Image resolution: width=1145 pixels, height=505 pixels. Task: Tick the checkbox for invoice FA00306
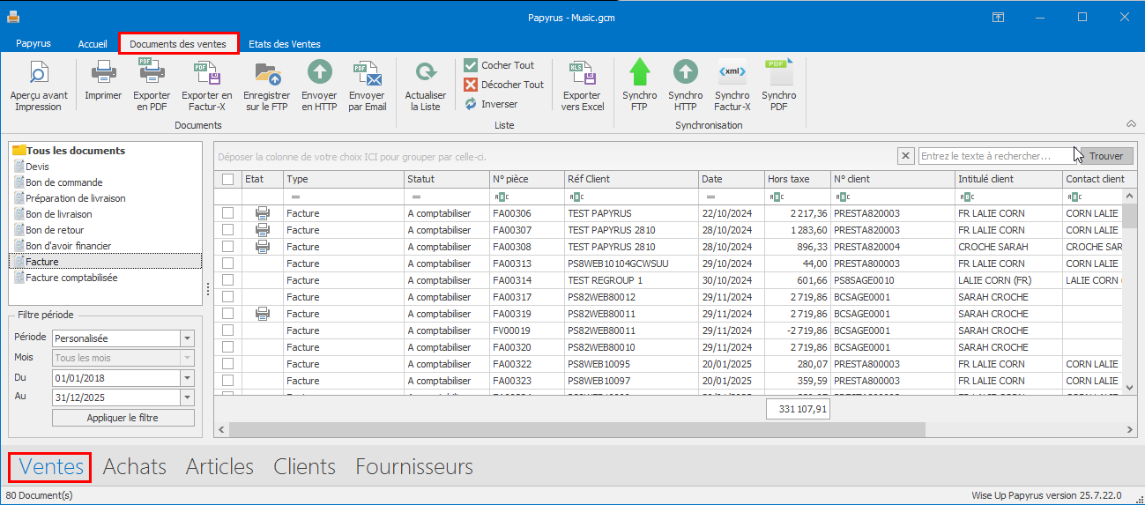pos(228,213)
